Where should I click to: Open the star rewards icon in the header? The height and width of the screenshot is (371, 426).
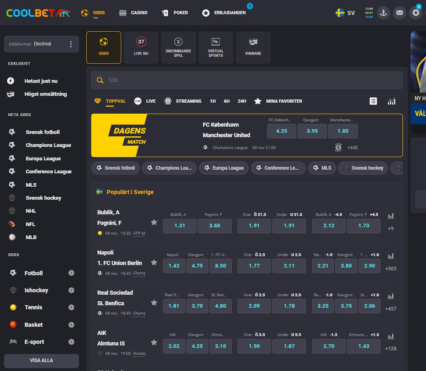click(416, 13)
